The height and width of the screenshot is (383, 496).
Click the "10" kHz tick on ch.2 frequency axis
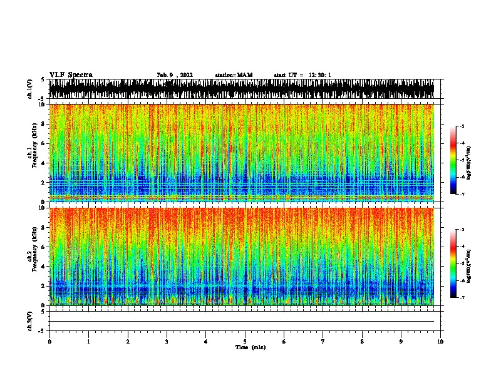click(x=43, y=208)
